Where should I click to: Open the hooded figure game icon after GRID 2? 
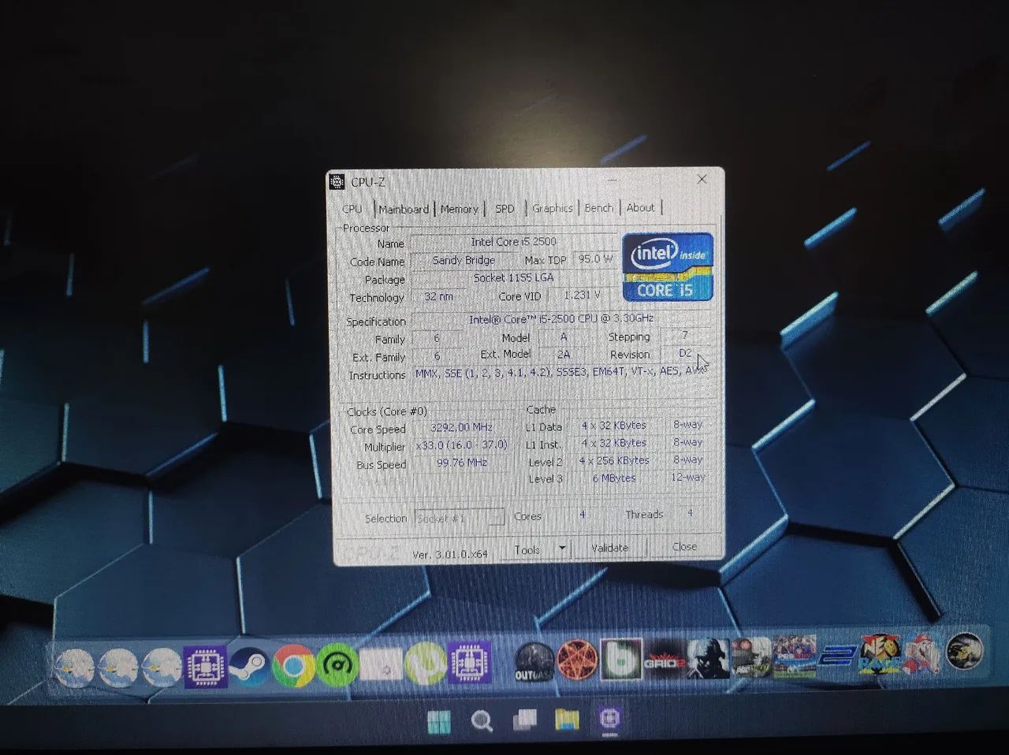(x=708, y=658)
